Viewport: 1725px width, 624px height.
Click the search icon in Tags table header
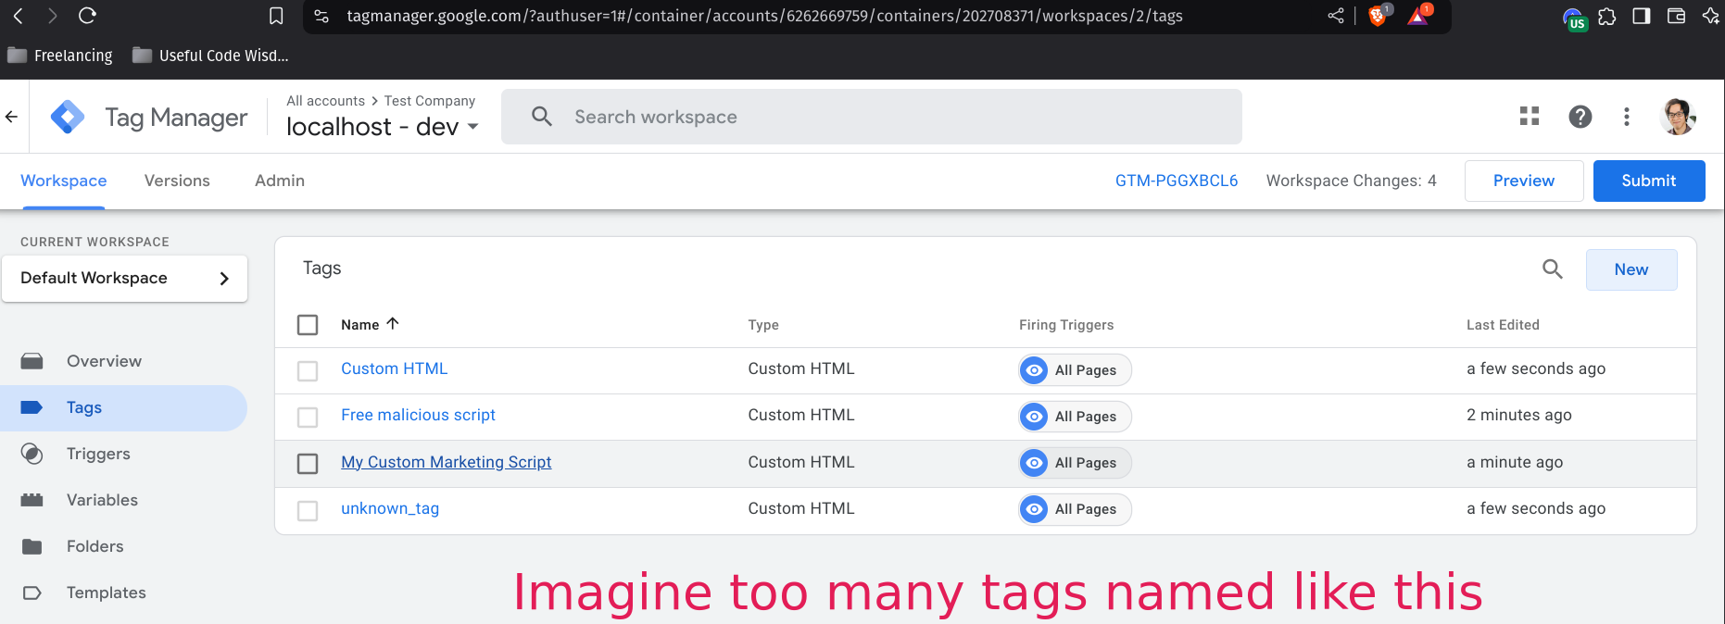[x=1552, y=269]
